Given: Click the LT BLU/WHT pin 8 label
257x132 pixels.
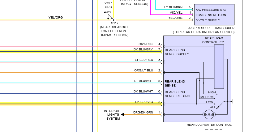Looking at the screenshot, I should tap(143, 81).
